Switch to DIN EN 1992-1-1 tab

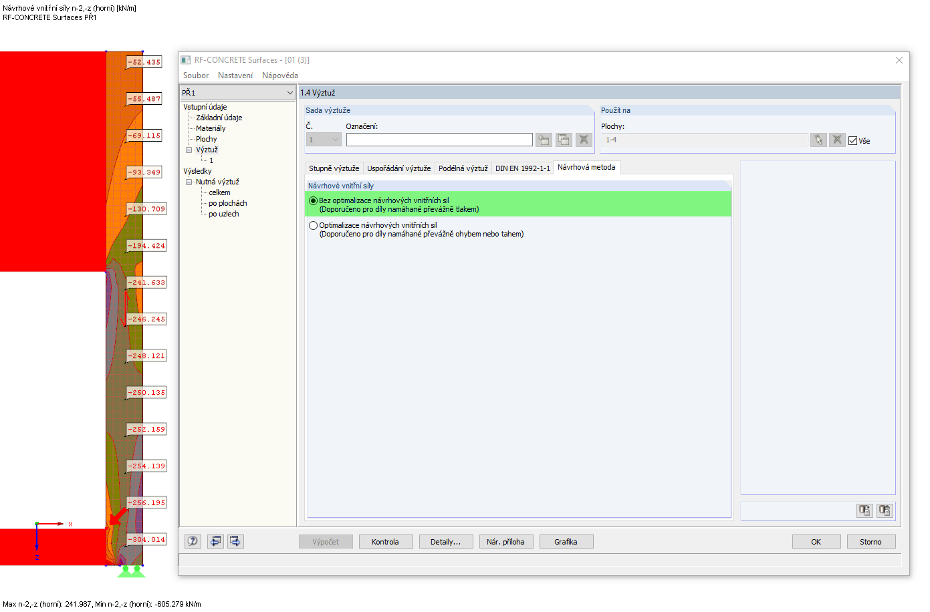point(522,168)
